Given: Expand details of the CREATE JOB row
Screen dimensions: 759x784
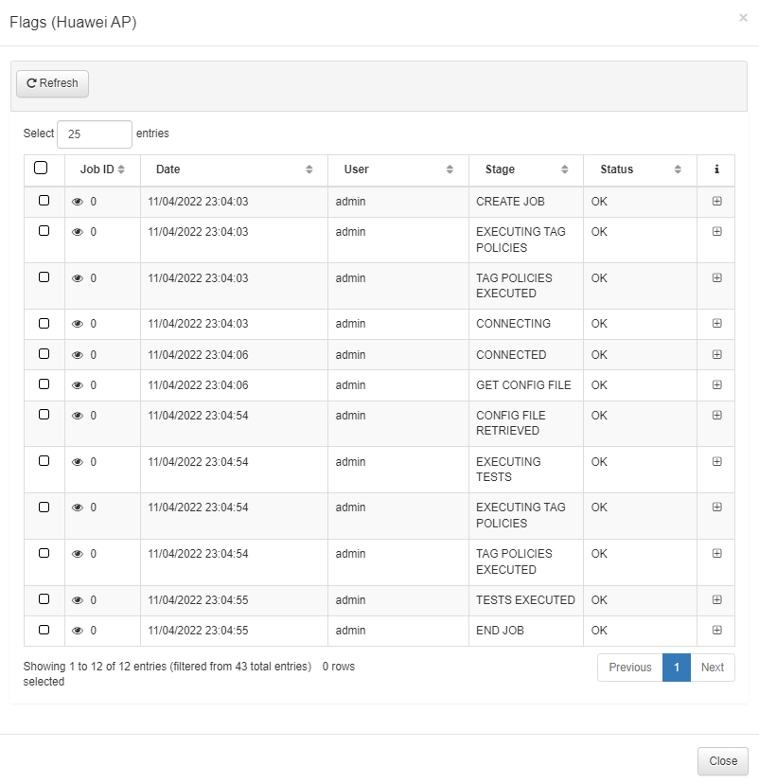Looking at the screenshot, I should click(x=716, y=201).
